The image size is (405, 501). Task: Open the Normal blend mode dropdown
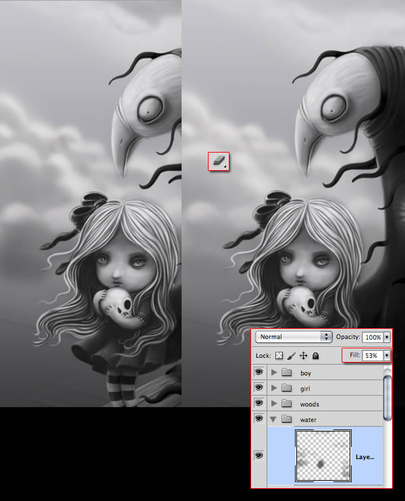[x=294, y=337]
